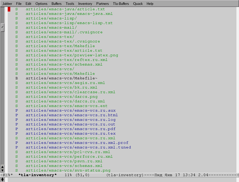Click the S marker beside darcs.png

[17, 97]
